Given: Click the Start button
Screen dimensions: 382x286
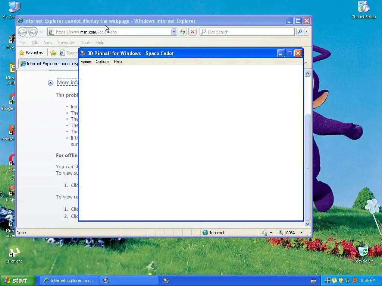Looking at the screenshot, I should tap(18, 281).
